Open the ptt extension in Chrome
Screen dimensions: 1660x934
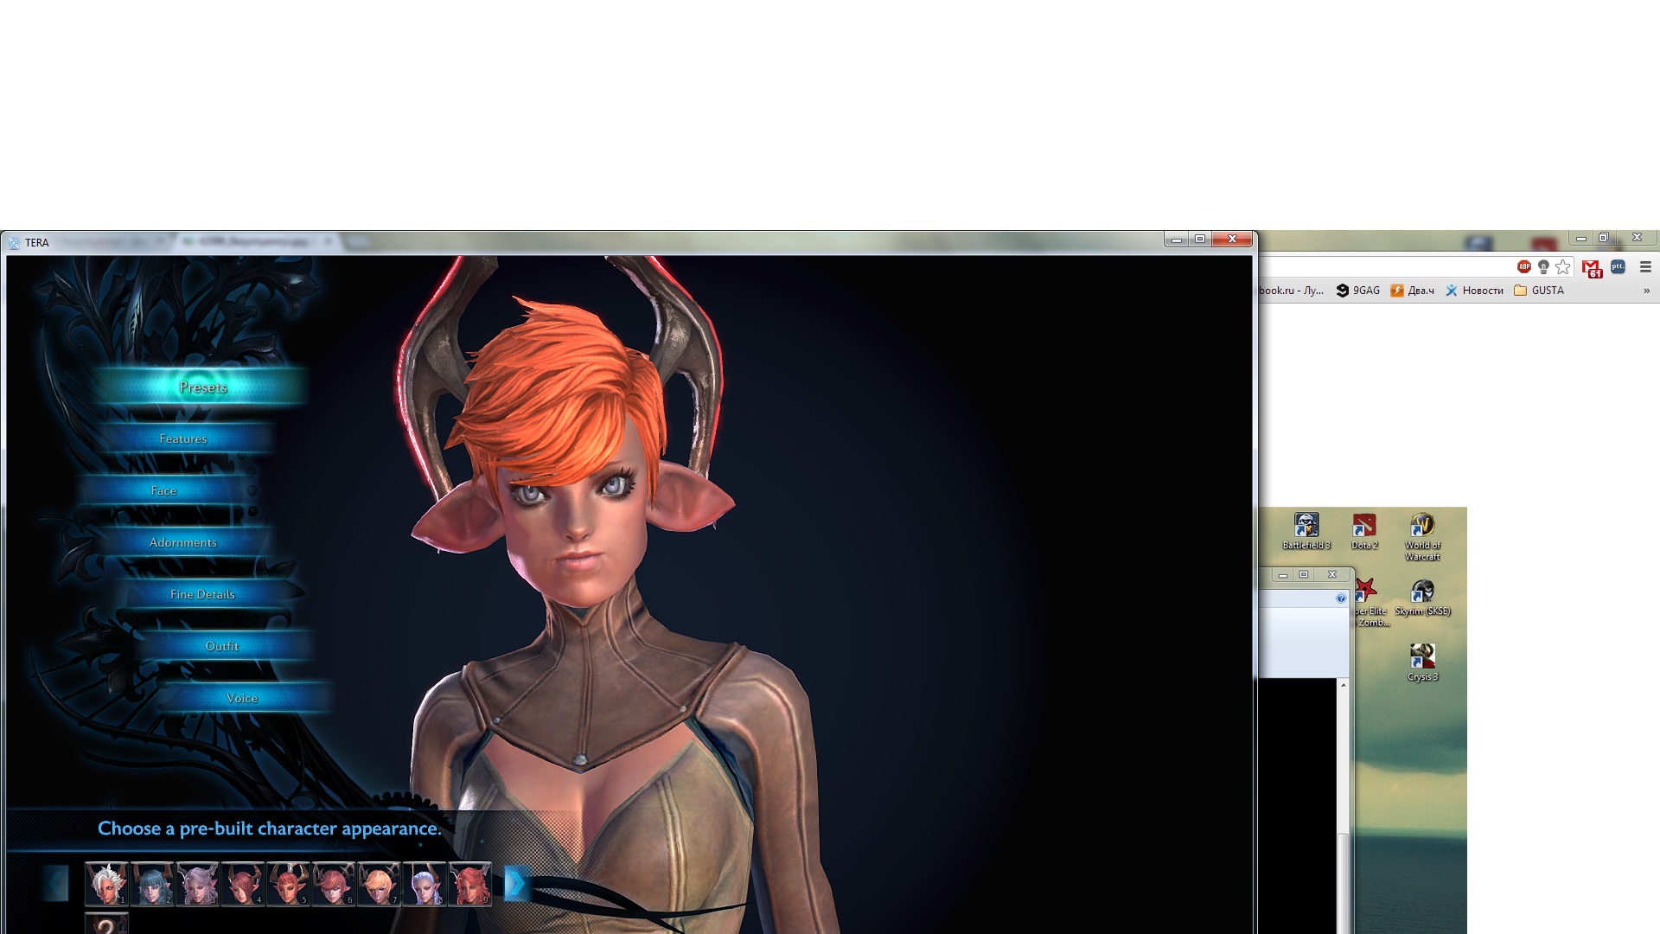click(1618, 267)
